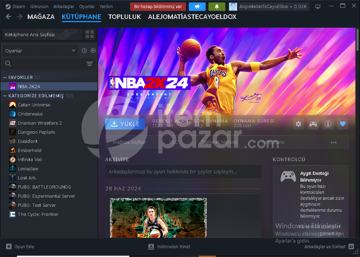Image resolution: width=360 pixels, height=257 pixels.
Task: Open the Steam menu
Action: point(19,7)
